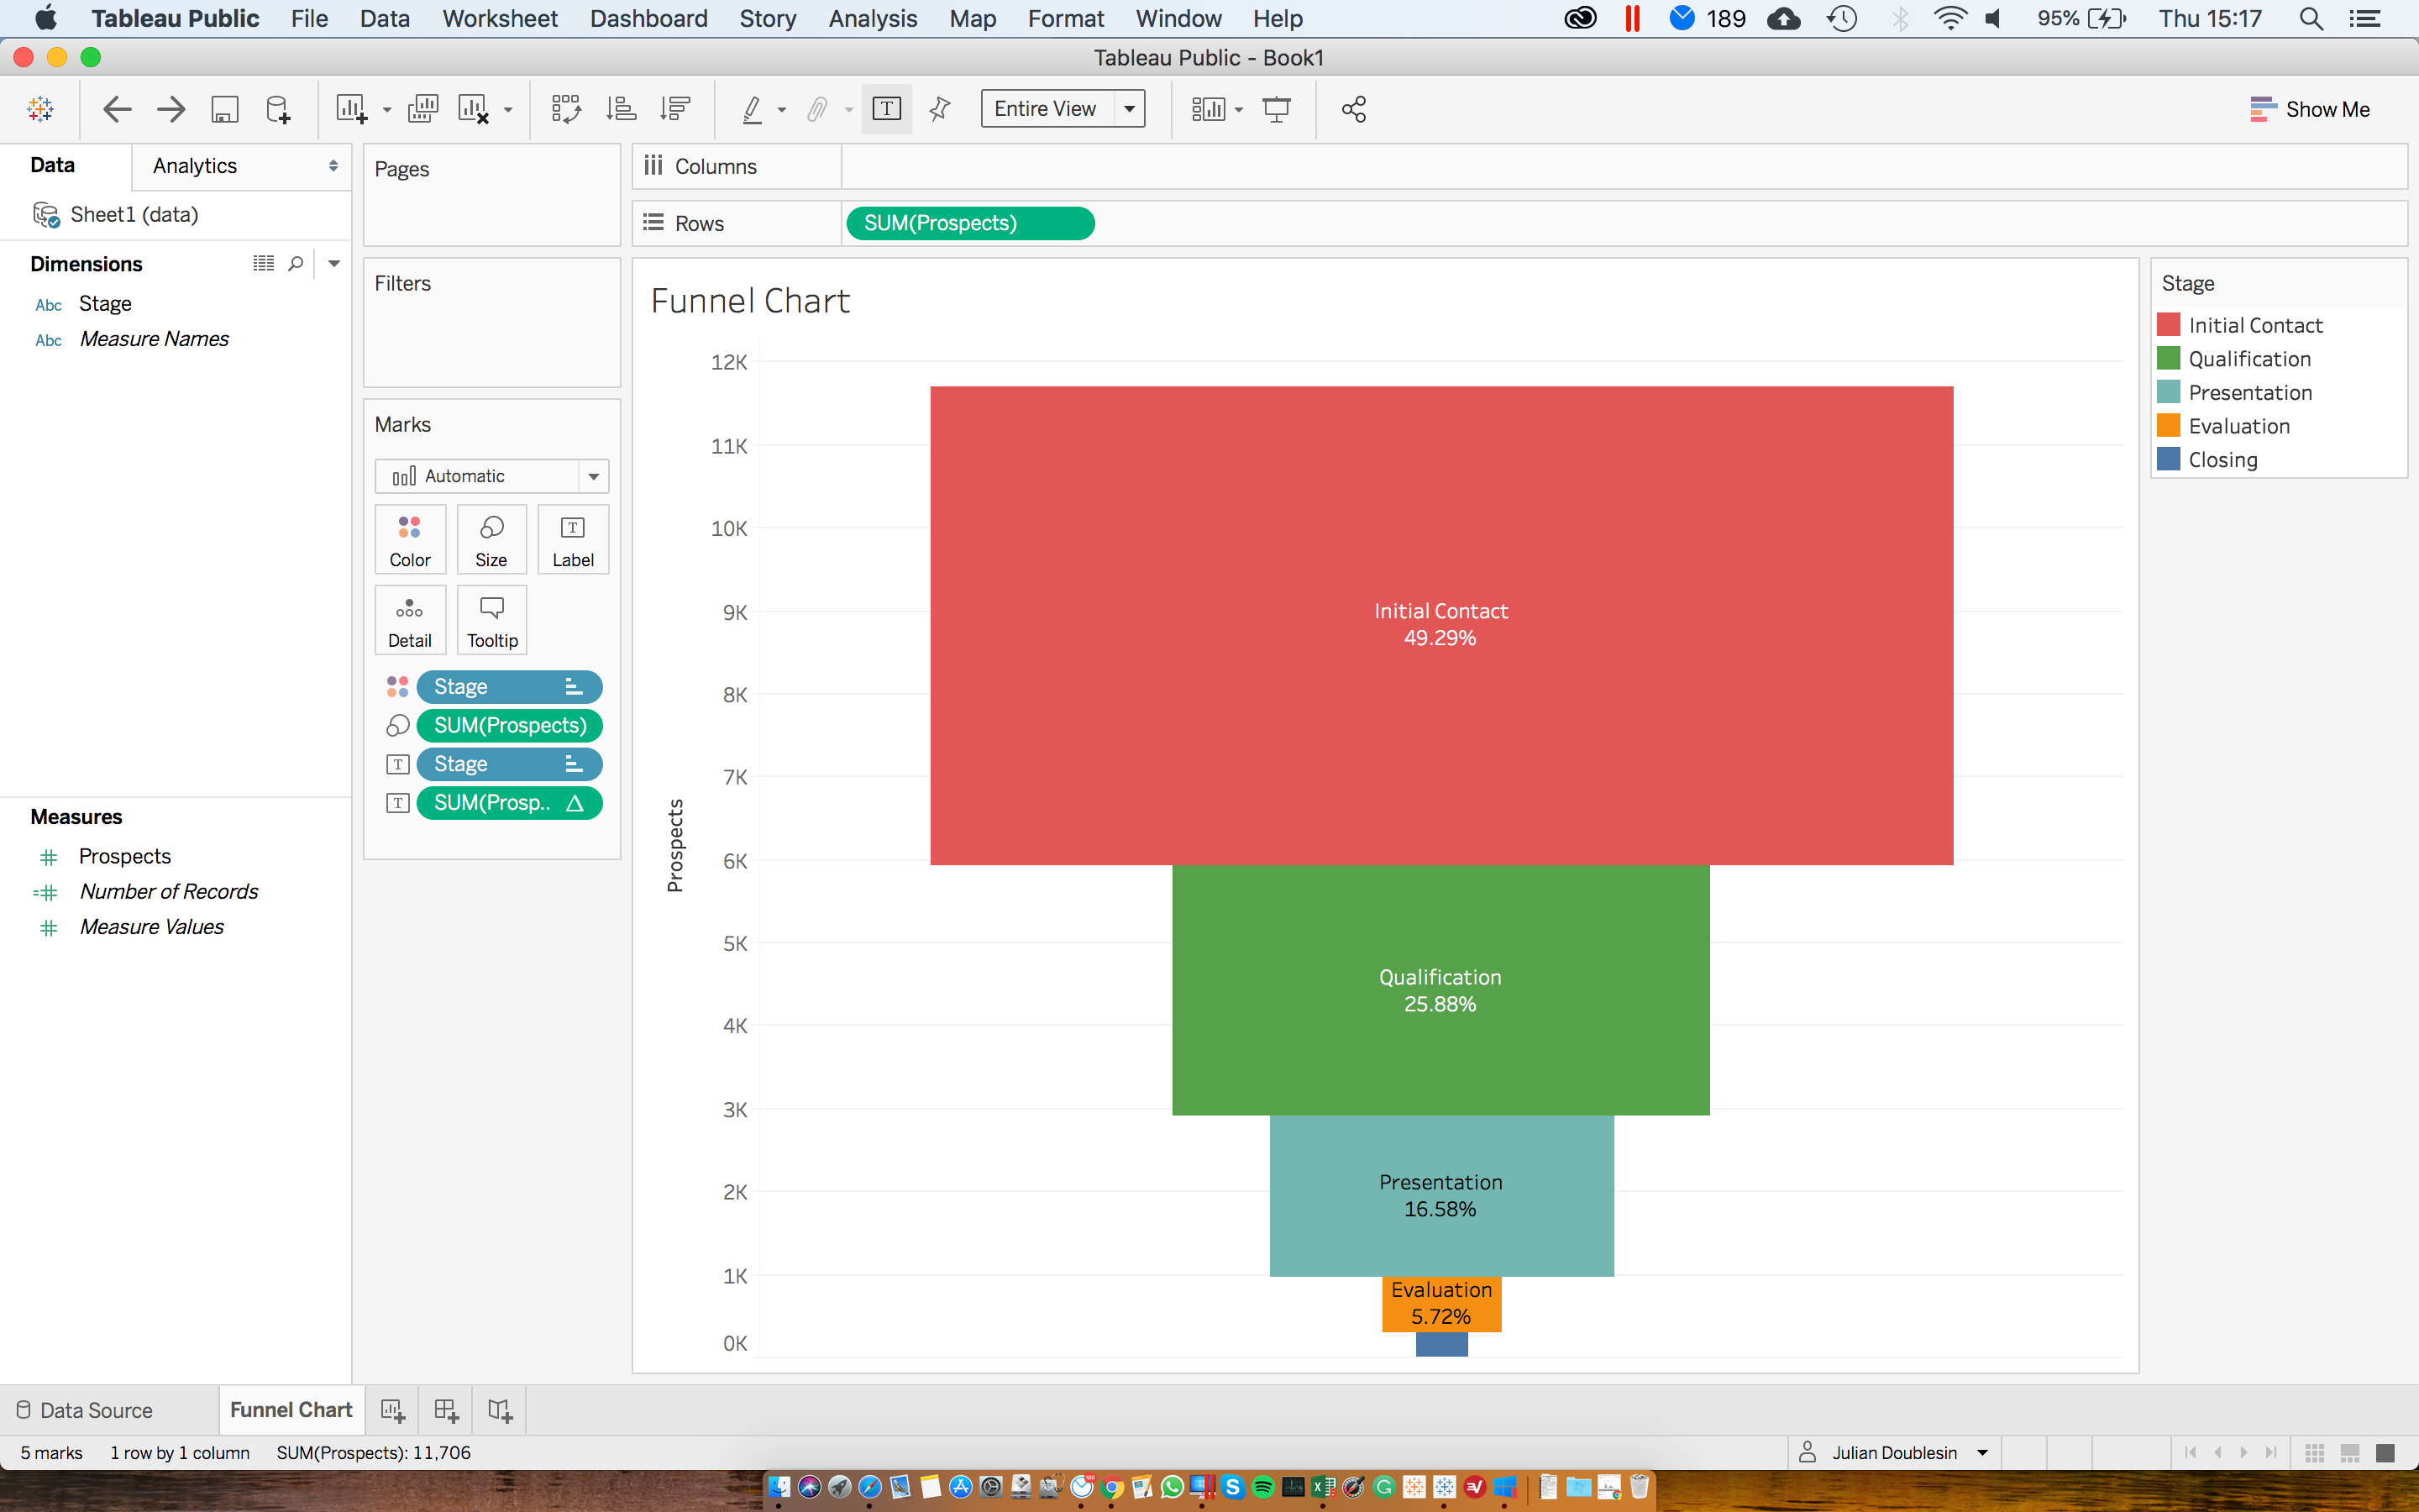This screenshot has height=1512, width=2419.
Task: Click the Color button in the Marks card
Action: 409,539
